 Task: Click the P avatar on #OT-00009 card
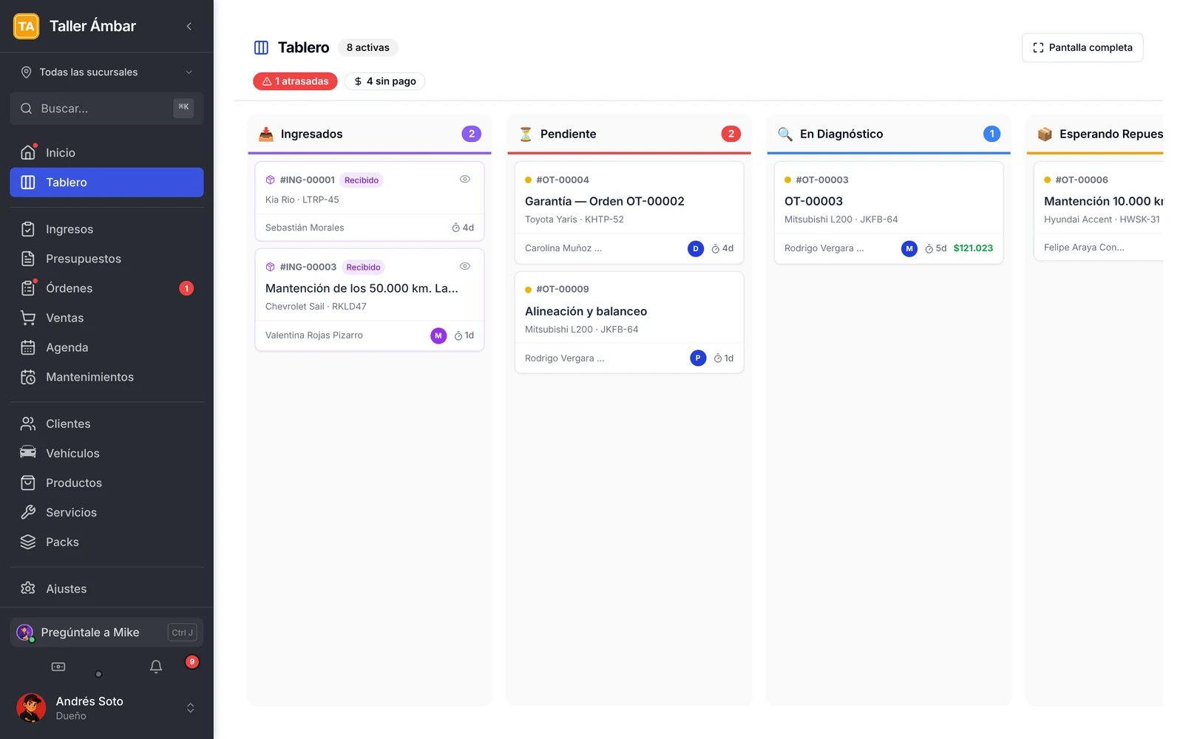pos(698,358)
